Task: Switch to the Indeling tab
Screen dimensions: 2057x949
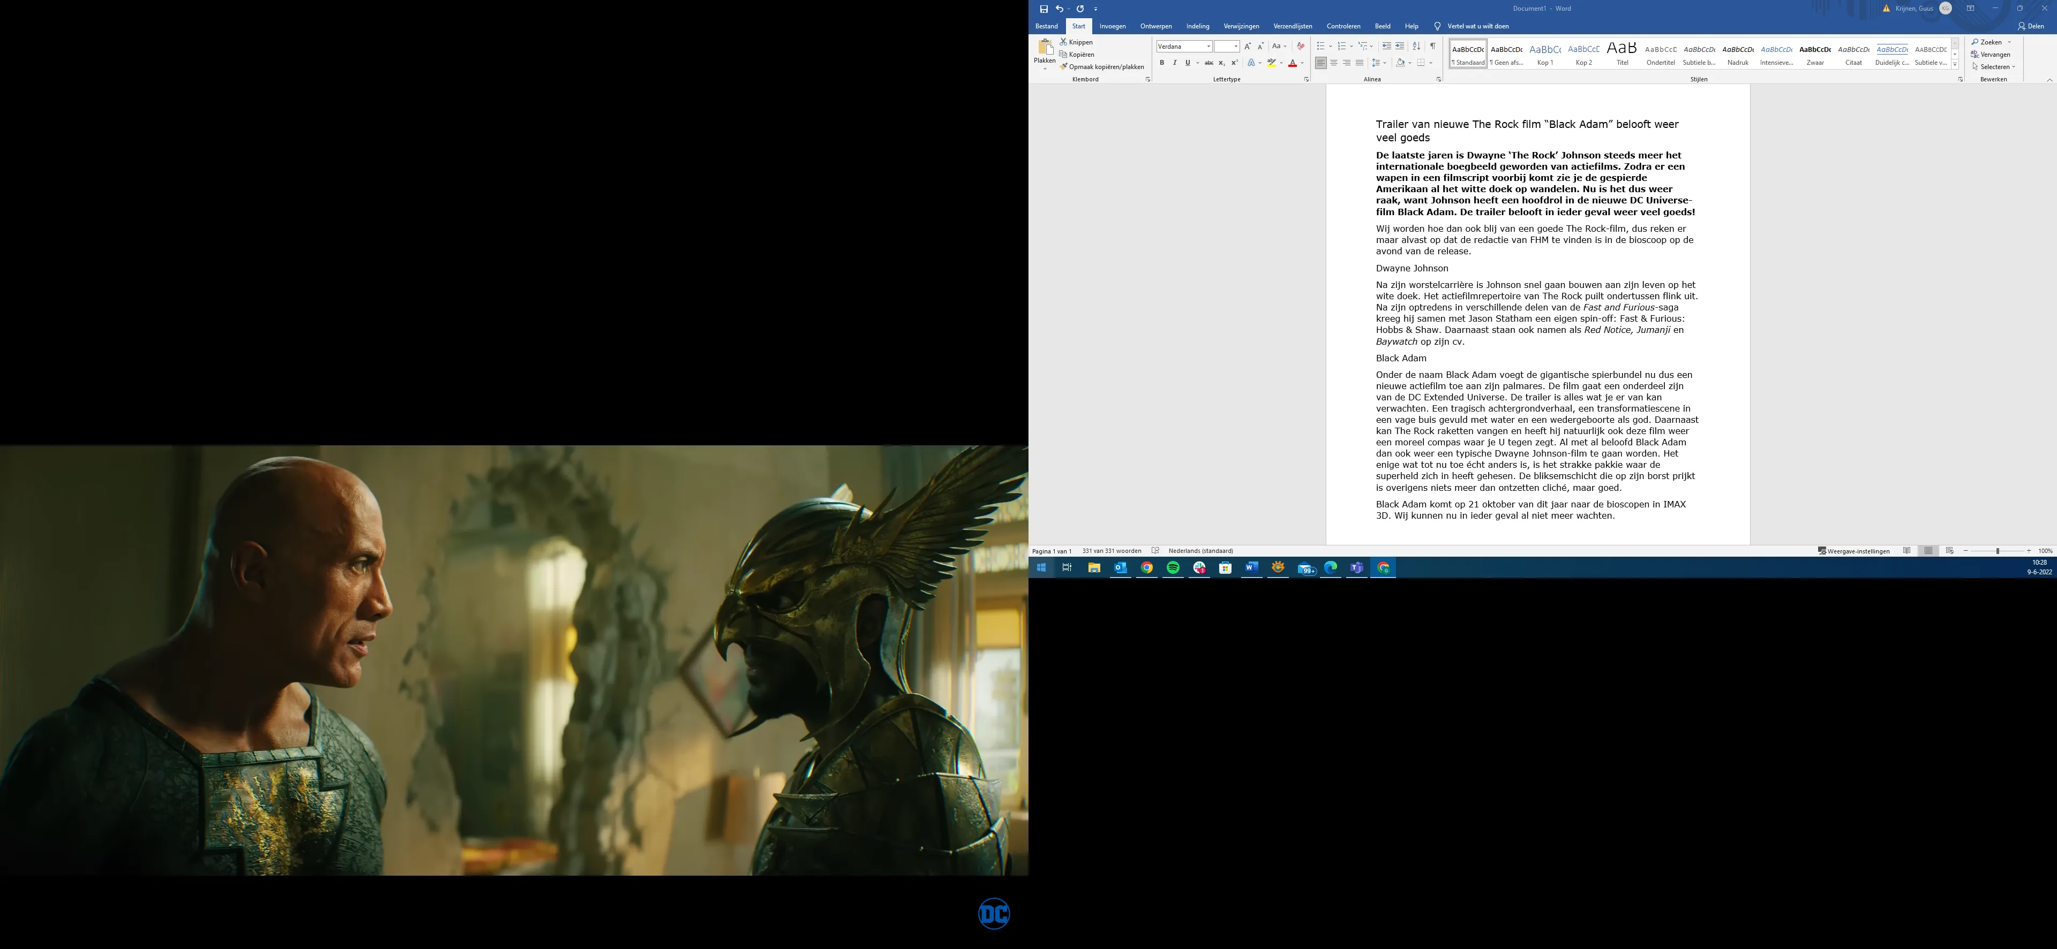Action: pos(1198,26)
